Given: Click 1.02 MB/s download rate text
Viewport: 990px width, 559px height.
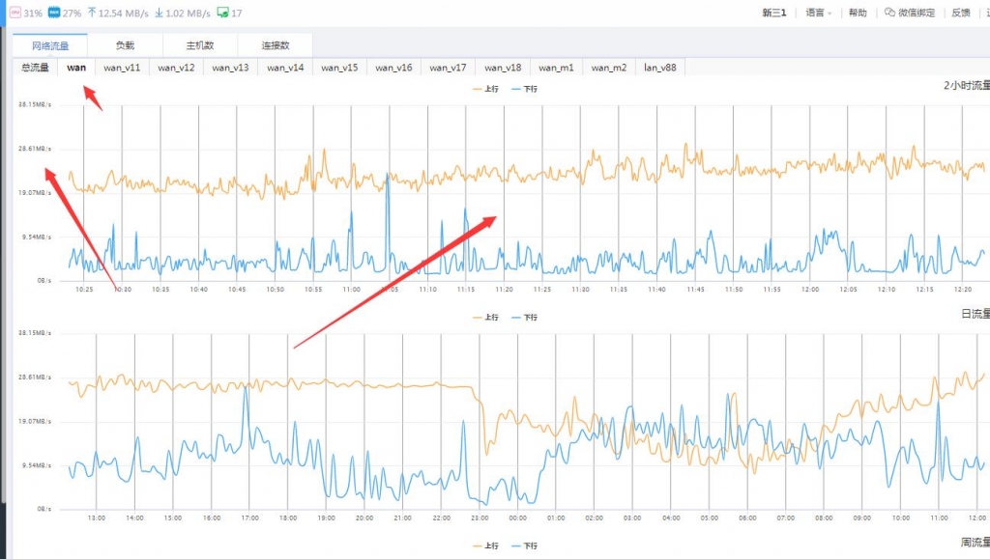Looking at the screenshot, I should click(188, 13).
